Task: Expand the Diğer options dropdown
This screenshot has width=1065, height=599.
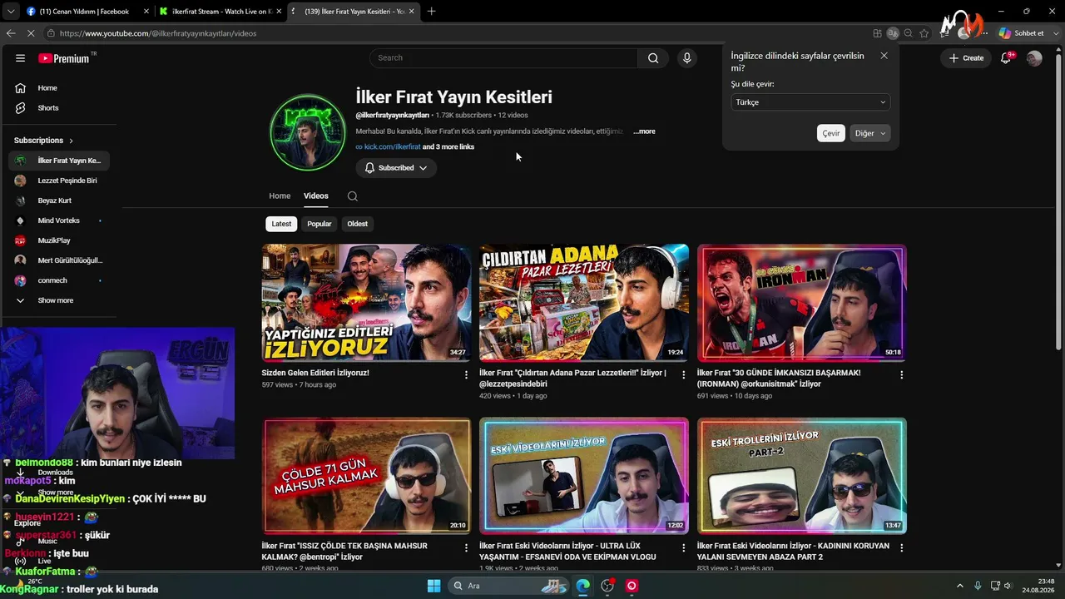Action: tap(871, 133)
